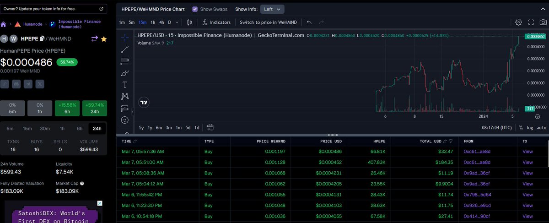Click the Owner update token info banner

point(54,9)
